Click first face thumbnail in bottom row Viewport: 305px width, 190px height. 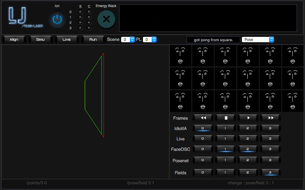180,101
